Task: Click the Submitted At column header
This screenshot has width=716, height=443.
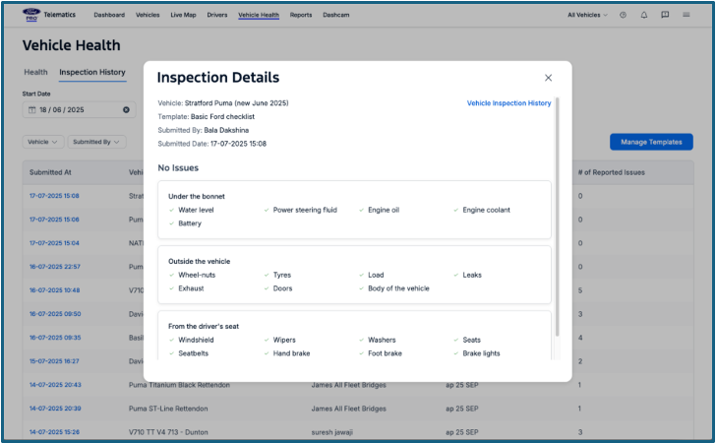Action: 50,172
